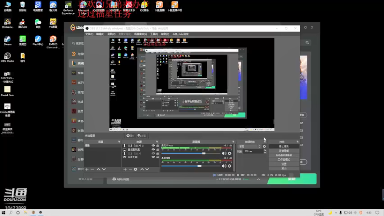This screenshot has width=384, height=216.
Task: Click 退出 button in 控件 panel
Action: tap(284, 168)
